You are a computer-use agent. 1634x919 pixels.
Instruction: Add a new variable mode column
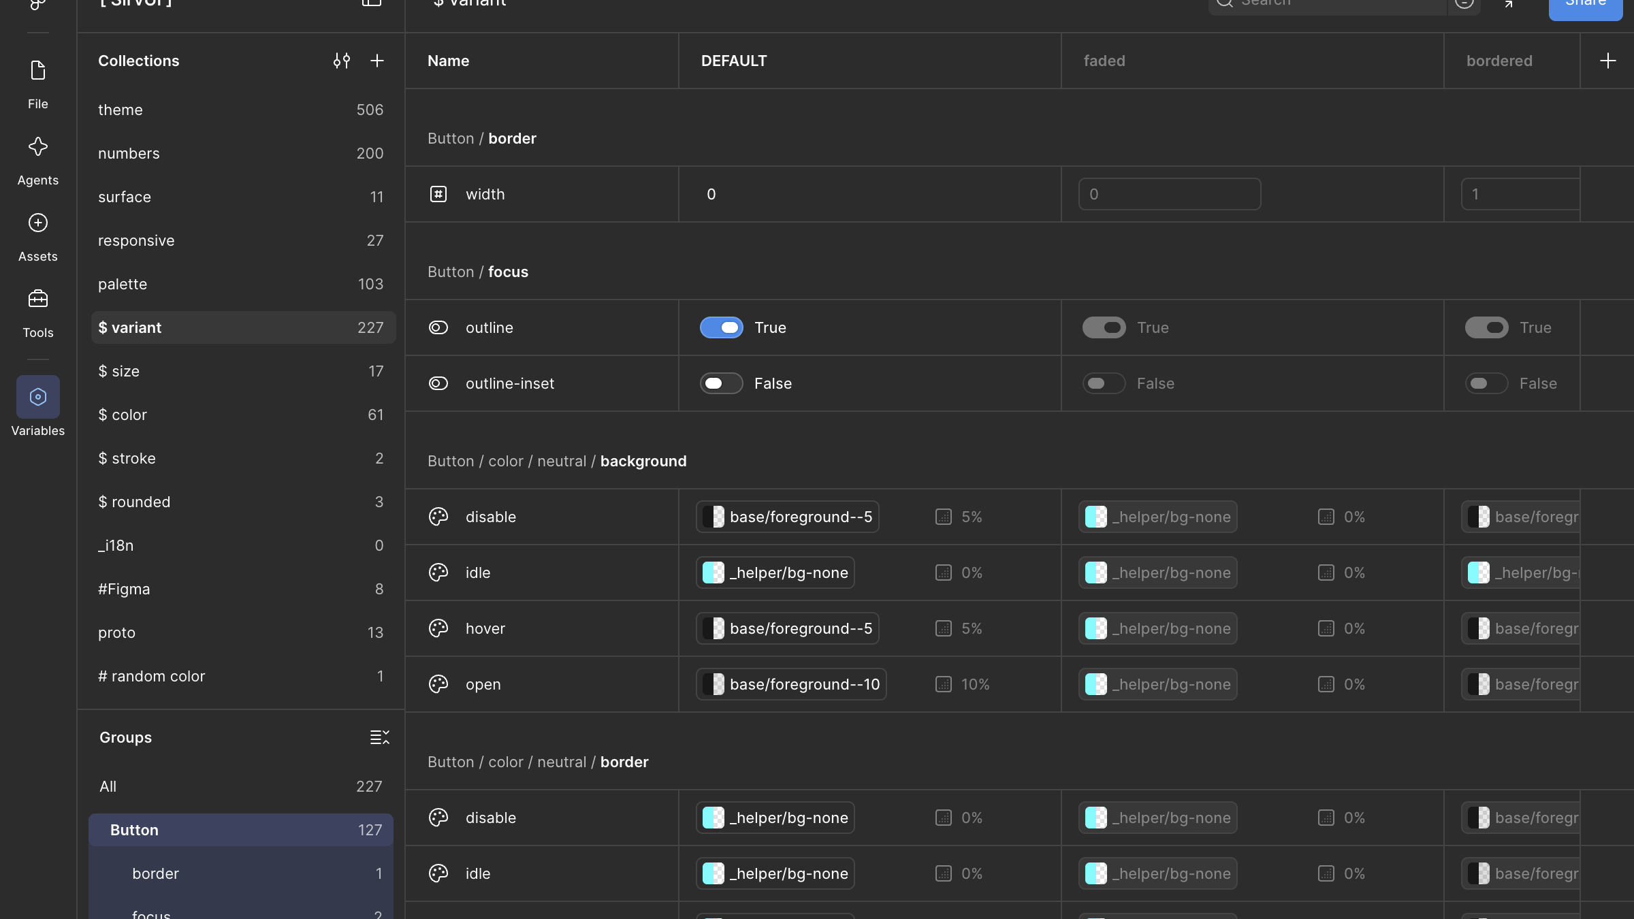coord(1608,61)
